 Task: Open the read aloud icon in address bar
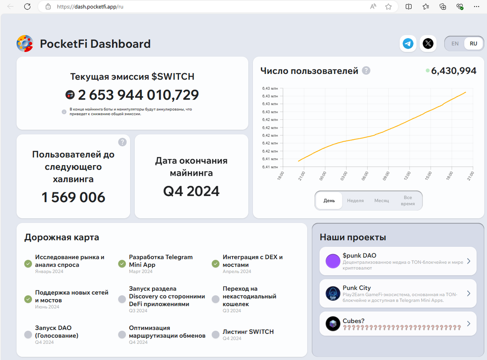pyautogui.click(x=373, y=6)
